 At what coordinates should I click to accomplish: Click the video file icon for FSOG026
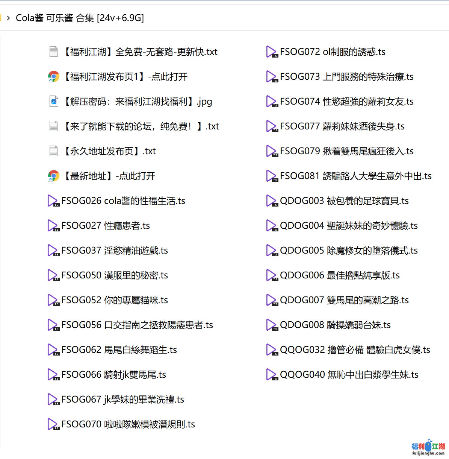53,201
